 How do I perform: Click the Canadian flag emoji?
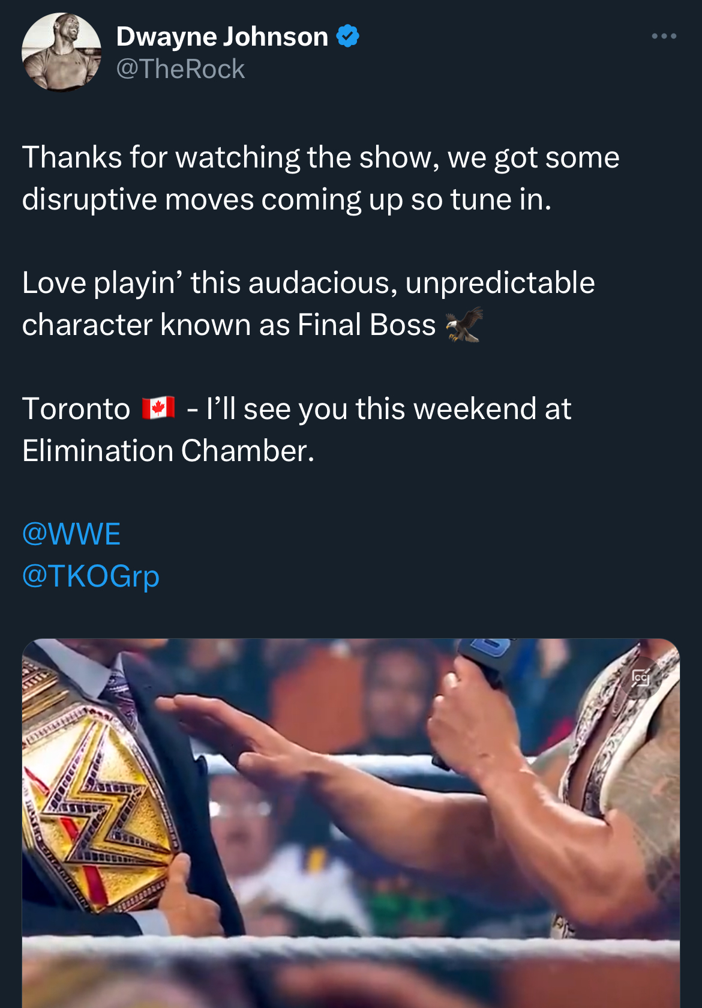click(158, 408)
